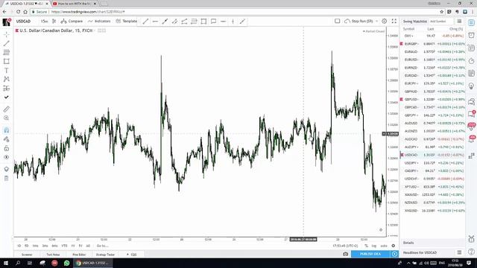
Task: Pick the parallel channel favorite tool
Action: coord(174,22)
